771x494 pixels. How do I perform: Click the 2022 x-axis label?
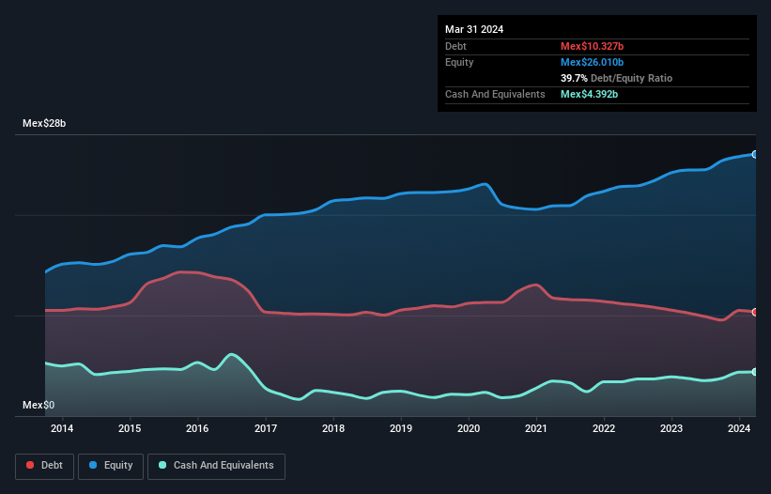click(x=604, y=429)
